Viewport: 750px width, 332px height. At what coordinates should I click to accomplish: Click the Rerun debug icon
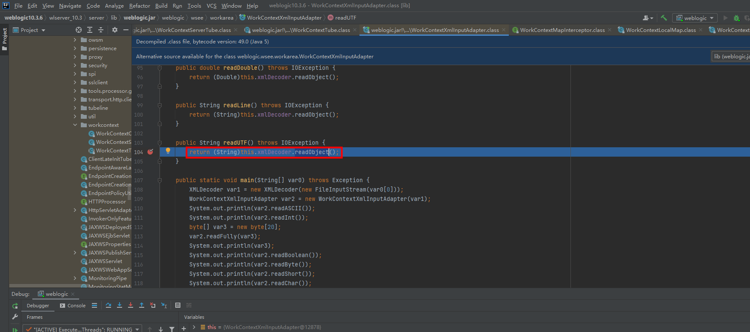pyautogui.click(x=15, y=306)
